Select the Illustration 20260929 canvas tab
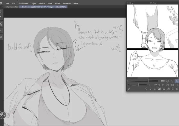Screen dimensions: 179x126 click(x=43, y=7)
